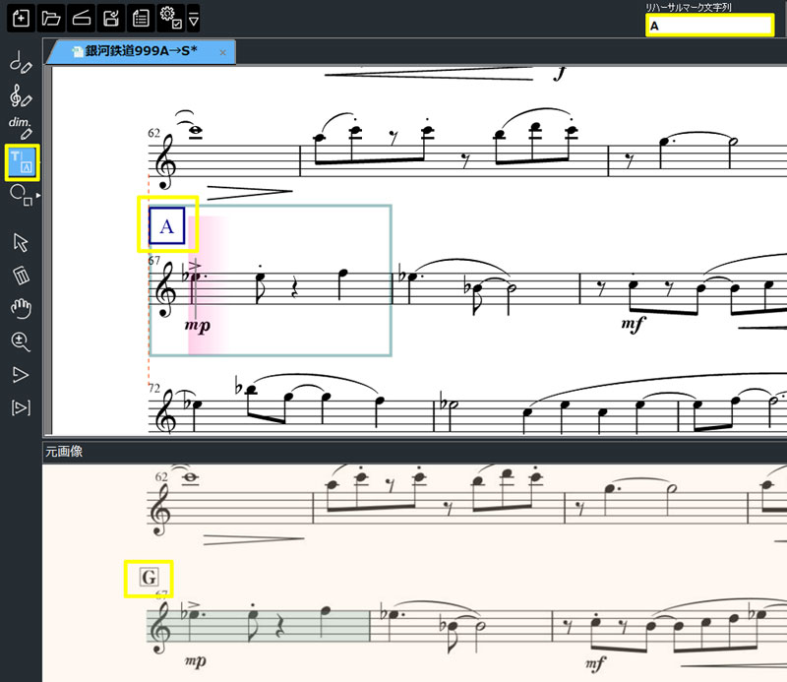The image size is (787, 682).
Task: Select the dim. dynamics pencil tool
Action: [21, 127]
